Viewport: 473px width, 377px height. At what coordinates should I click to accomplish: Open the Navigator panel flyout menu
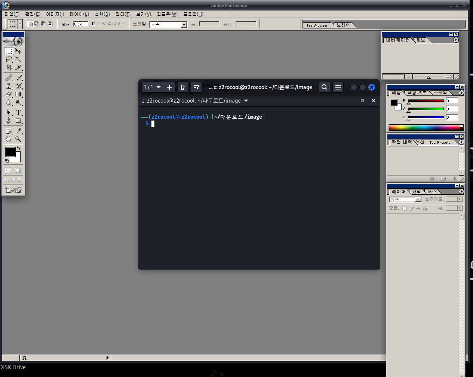coord(456,40)
